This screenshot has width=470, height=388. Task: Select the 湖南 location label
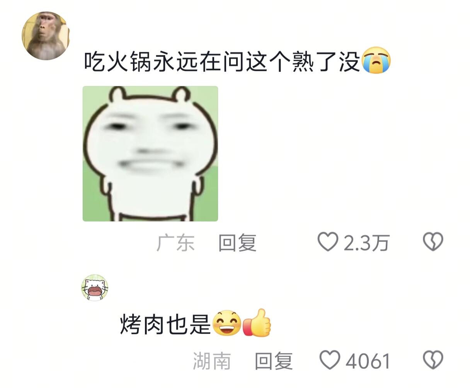point(212,361)
